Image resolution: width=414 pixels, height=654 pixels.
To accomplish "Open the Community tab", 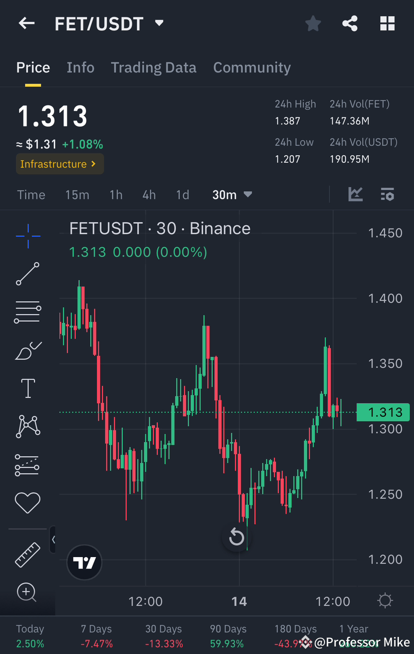I will (252, 67).
